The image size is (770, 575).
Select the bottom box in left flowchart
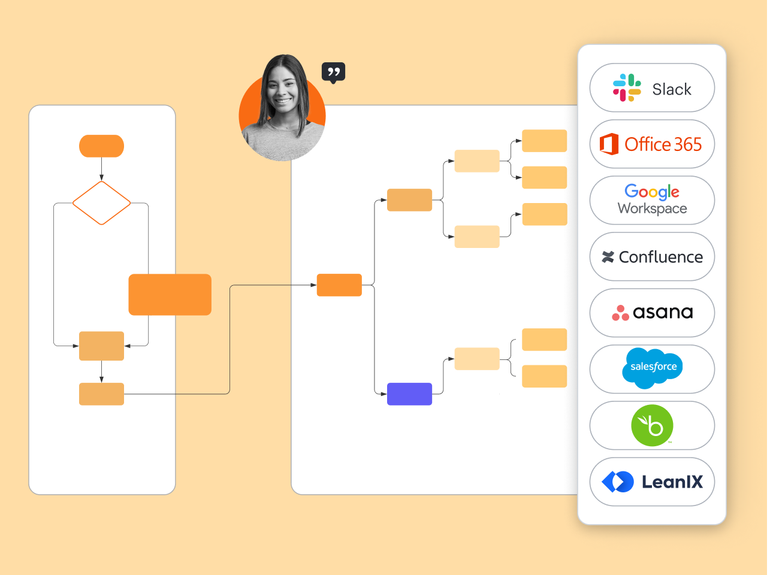click(x=101, y=394)
